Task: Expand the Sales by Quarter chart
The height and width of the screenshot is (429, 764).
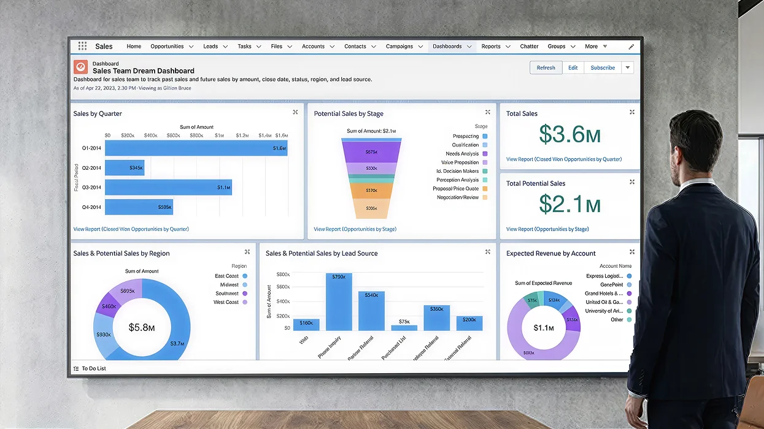Action: pos(295,113)
